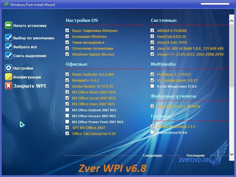Uncheck Uninstall Tool 3.5.10.5670 checkbox
Viewport: 236px width, 177px height.
coord(152,106)
